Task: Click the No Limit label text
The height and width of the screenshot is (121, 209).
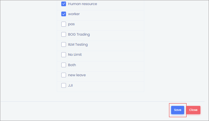Action: 75,55
